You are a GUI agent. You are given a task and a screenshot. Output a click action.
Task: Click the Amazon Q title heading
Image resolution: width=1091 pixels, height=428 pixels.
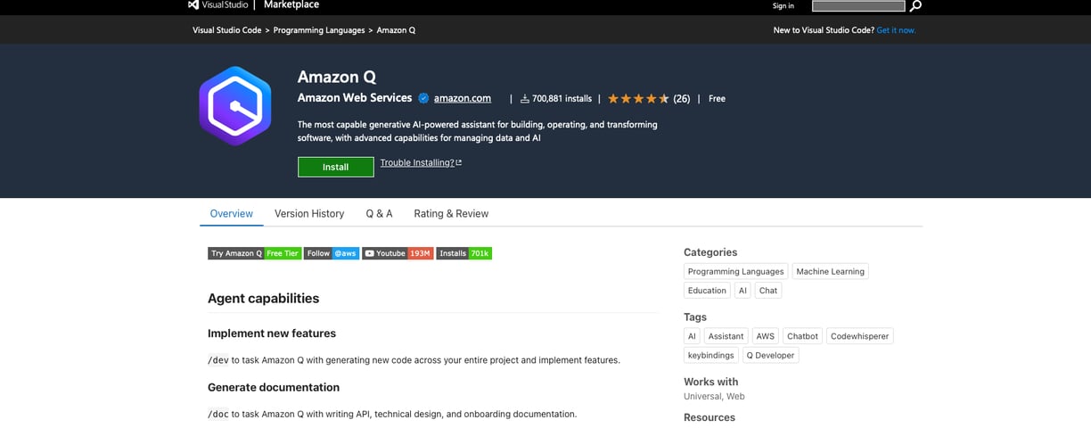[337, 77]
